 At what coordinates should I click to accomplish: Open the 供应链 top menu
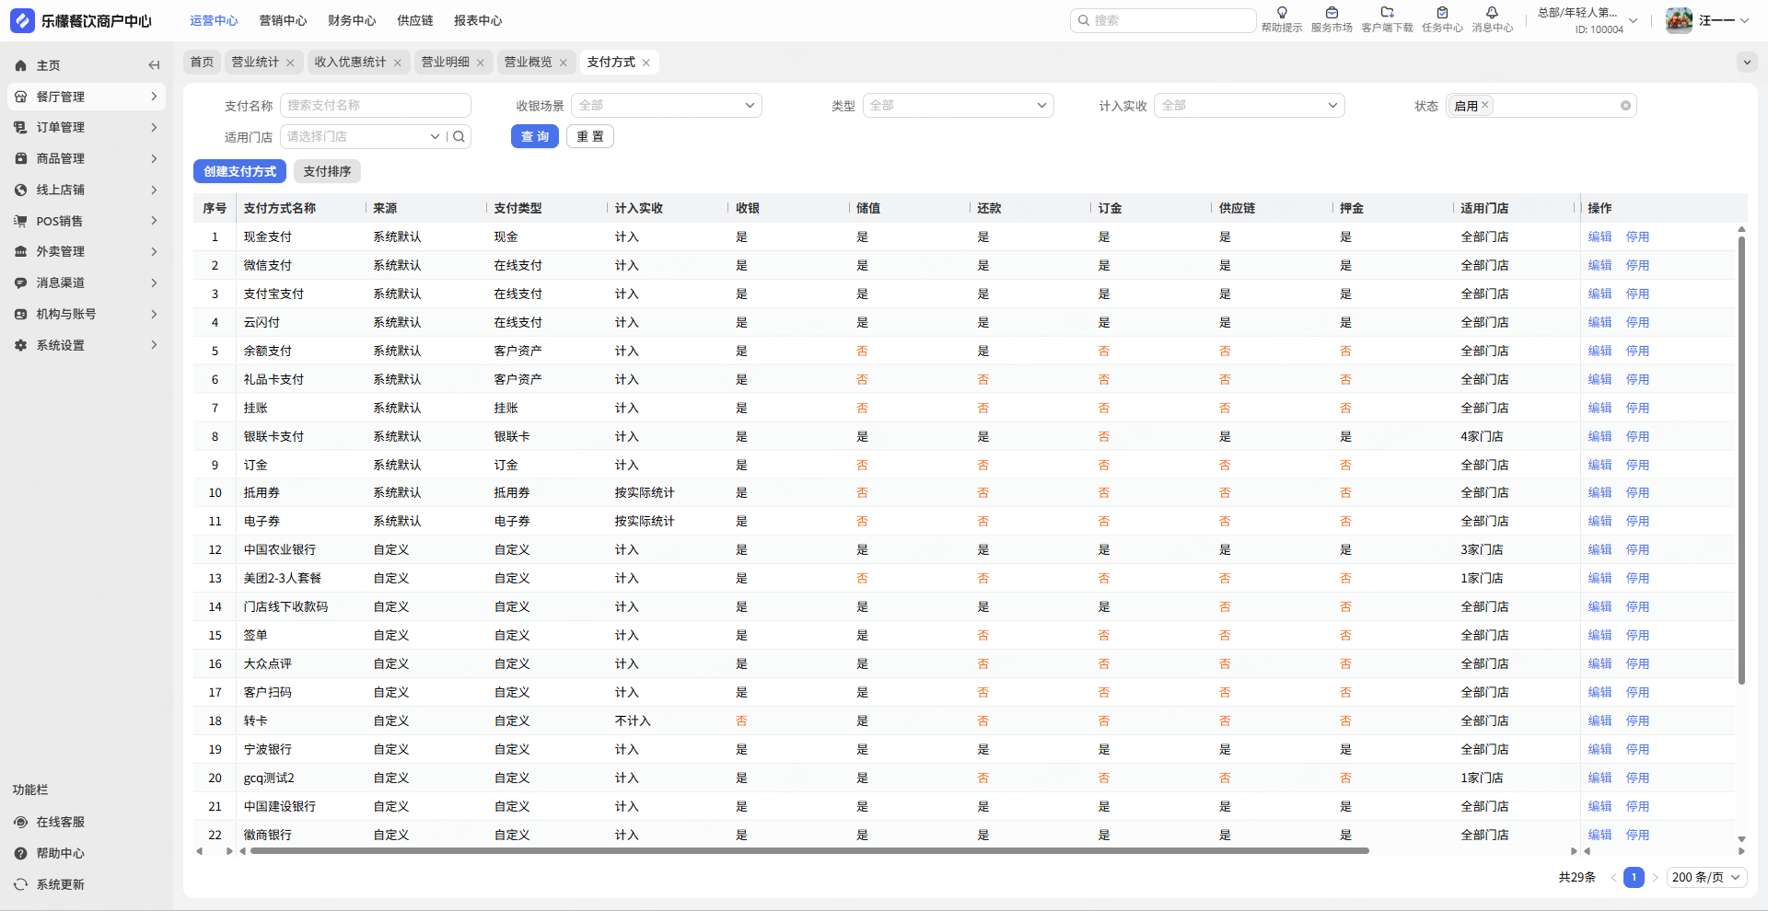click(x=415, y=20)
